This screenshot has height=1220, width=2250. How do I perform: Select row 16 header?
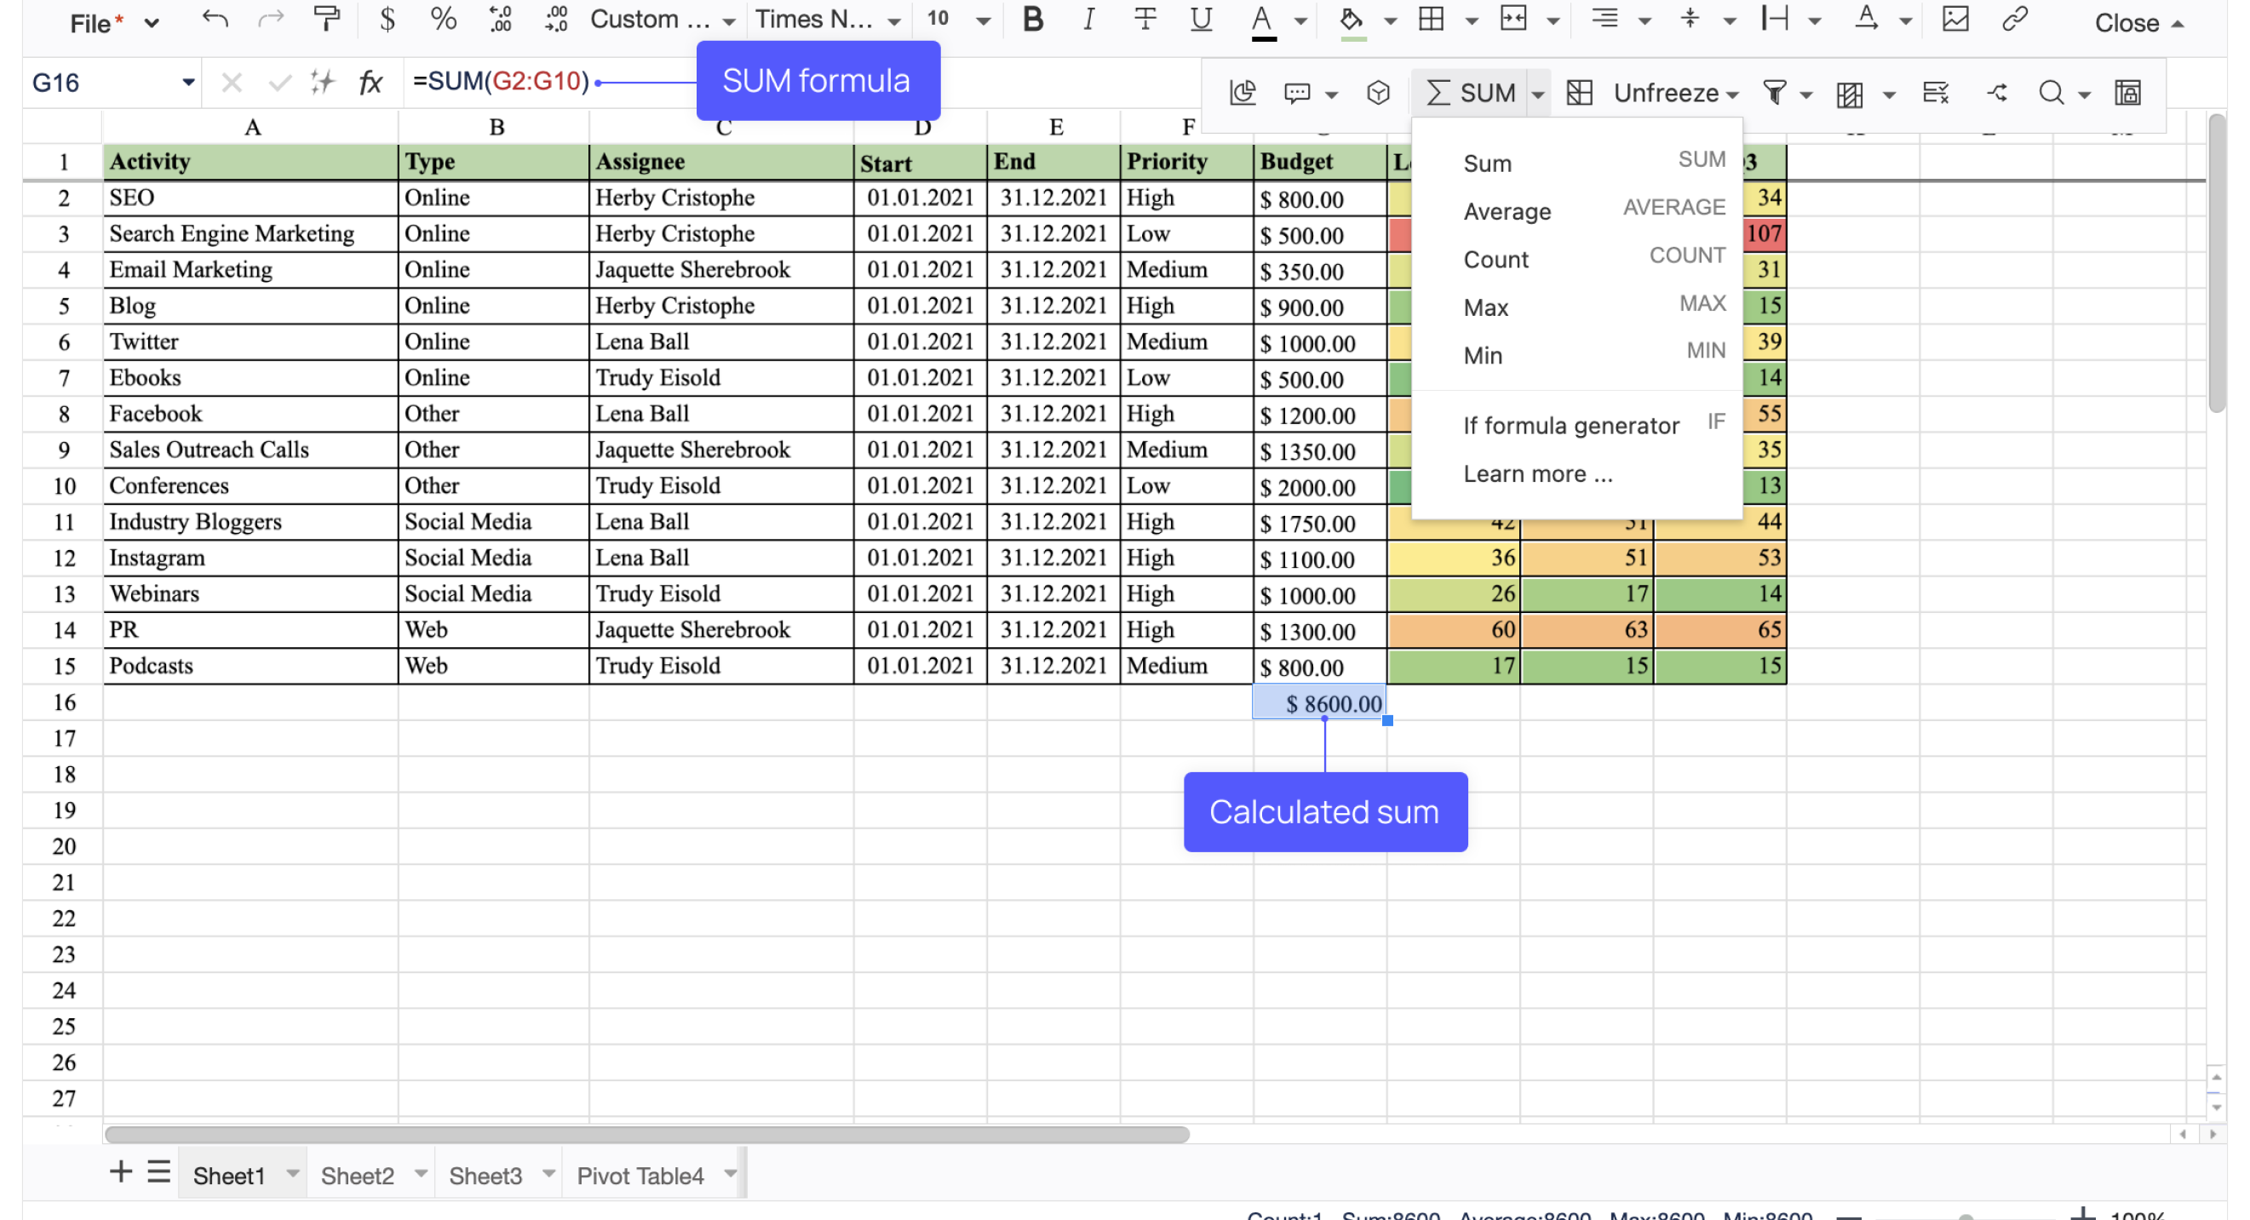(x=64, y=702)
